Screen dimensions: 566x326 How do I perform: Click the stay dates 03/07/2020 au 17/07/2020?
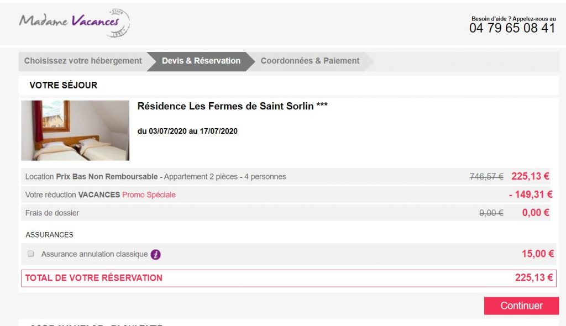[x=187, y=131]
